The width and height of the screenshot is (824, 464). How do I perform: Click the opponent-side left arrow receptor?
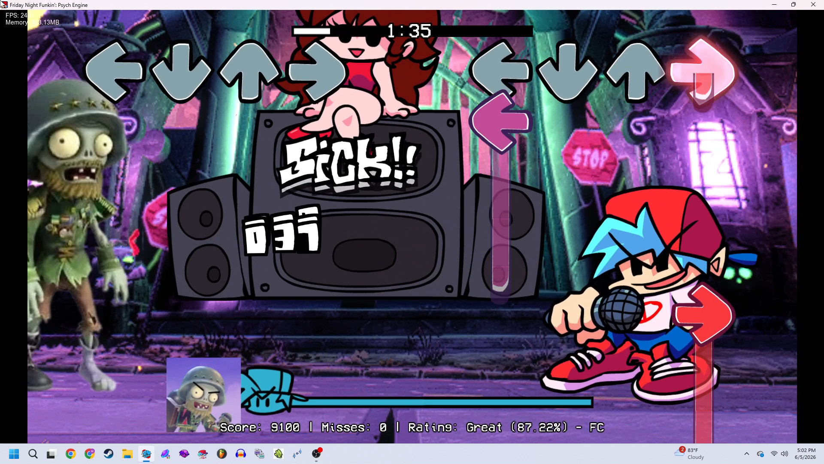pos(115,72)
